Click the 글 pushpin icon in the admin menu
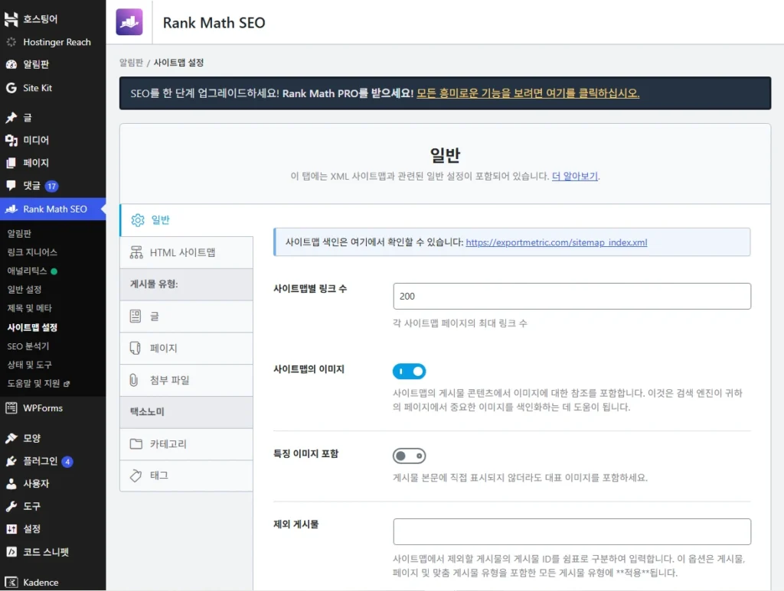Viewport: 784px width, 591px height. (x=11, y=118)
